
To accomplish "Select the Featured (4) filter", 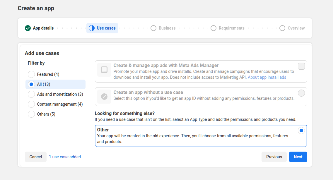I will point(31,74).
